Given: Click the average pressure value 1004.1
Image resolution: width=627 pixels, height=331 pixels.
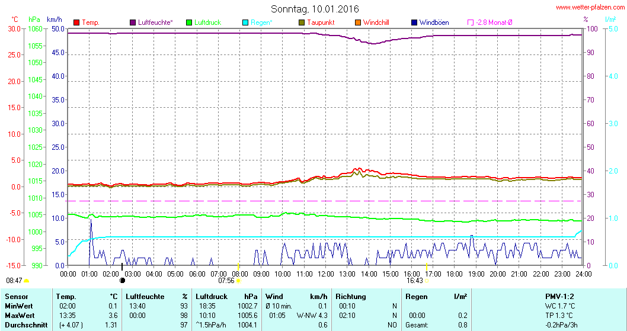Looking at the screenshot, I should click(248, 325).
